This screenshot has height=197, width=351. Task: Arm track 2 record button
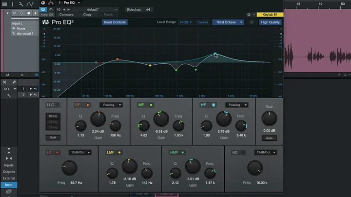[x=29, y=13]
